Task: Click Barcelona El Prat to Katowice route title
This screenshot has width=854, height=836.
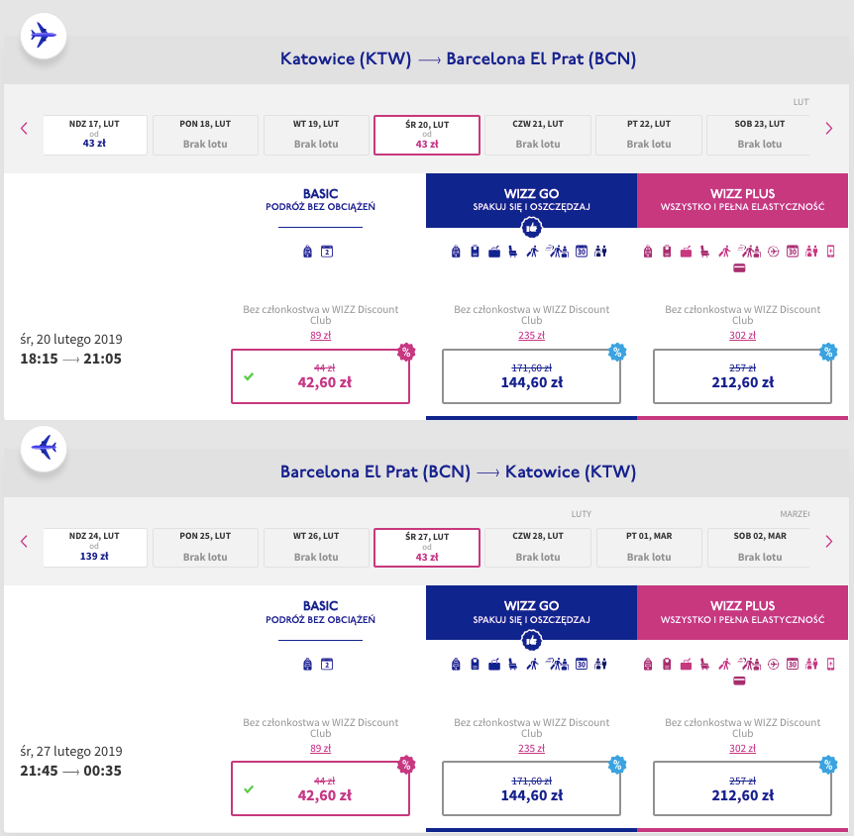Action: (458, 471)
